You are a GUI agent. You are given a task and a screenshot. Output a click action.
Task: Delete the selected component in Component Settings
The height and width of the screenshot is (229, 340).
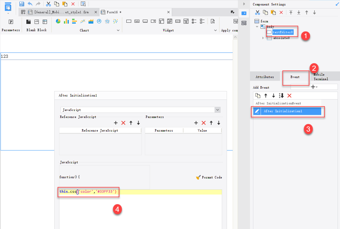[x=281, y=12]
